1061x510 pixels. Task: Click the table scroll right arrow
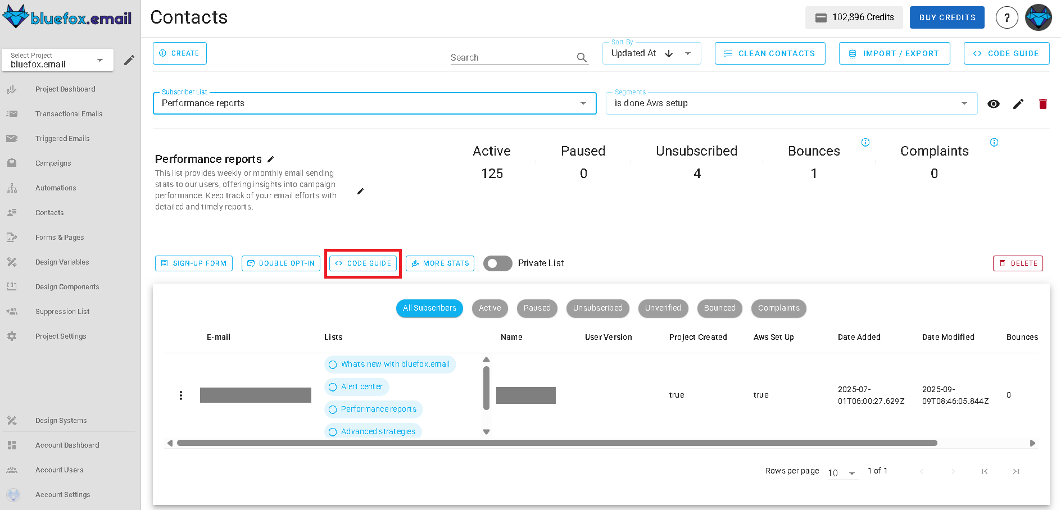click(1032, 443)
